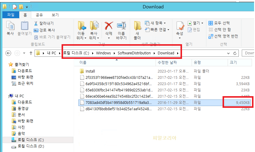Image resolution: width=255 pixels, height=152 pixels.
Task: Click the Copy (복사) clipboard icon
Action: point(11,26)
